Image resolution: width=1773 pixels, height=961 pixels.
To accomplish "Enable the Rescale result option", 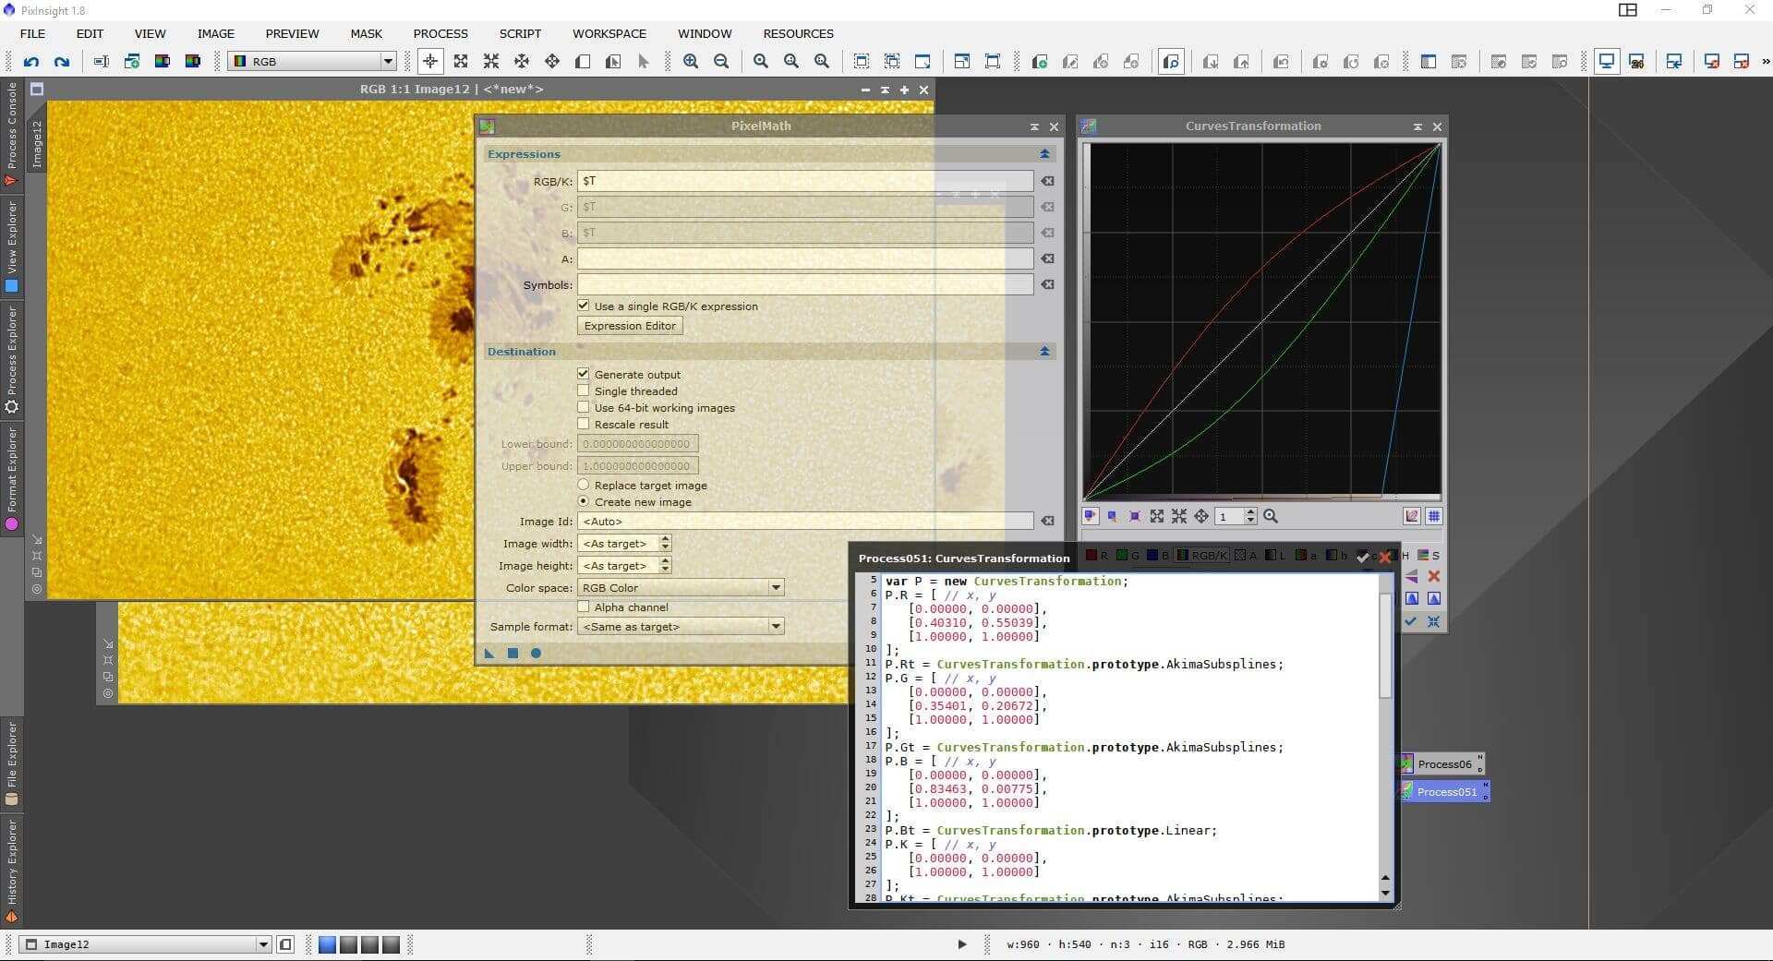I will [x=584, y=424].
